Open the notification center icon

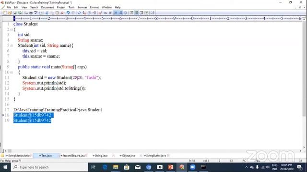coord(299,167)
